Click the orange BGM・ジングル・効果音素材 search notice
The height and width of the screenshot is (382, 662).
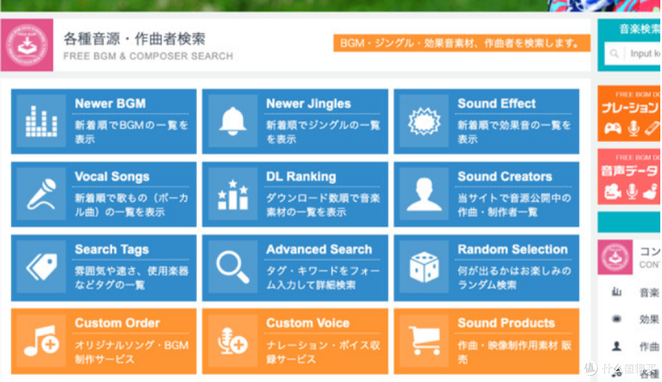[462, 43]
